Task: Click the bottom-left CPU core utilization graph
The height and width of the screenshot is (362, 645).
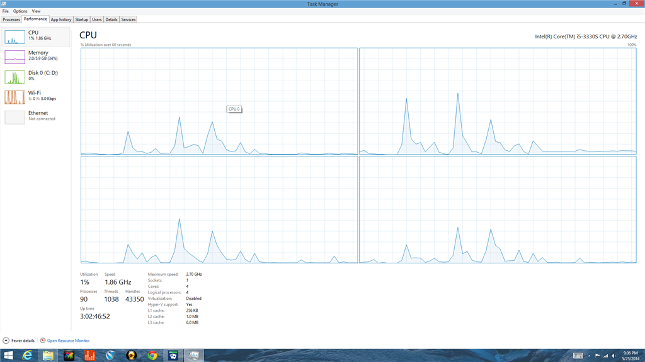Action: pyautogui.click(x=219, y=210)
